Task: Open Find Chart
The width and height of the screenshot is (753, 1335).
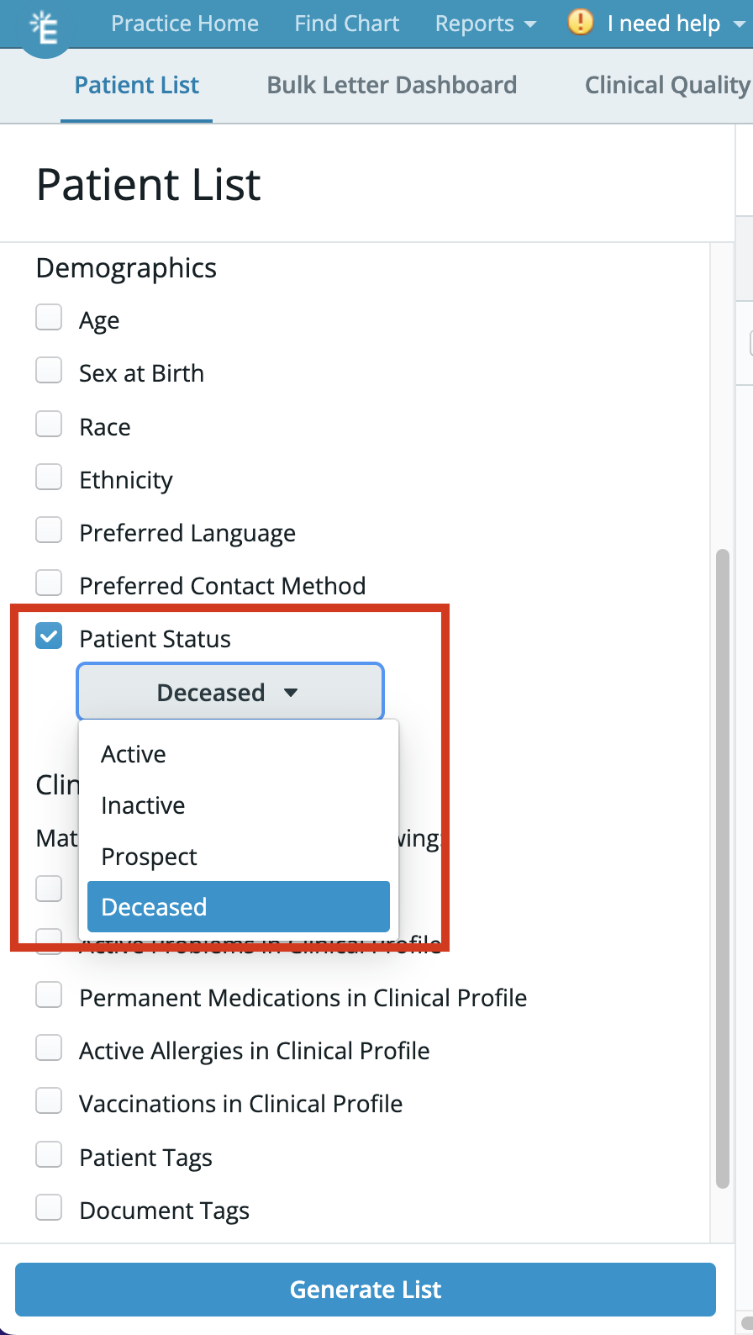Action: point(346,24)
